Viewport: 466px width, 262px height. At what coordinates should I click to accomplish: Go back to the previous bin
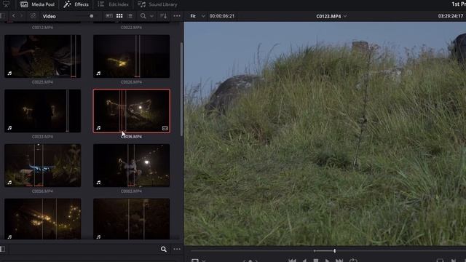(x=14, y=16)
